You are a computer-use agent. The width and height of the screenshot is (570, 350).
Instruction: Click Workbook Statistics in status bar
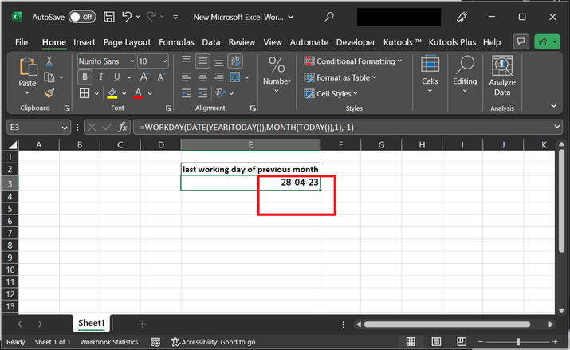[108, 342]
